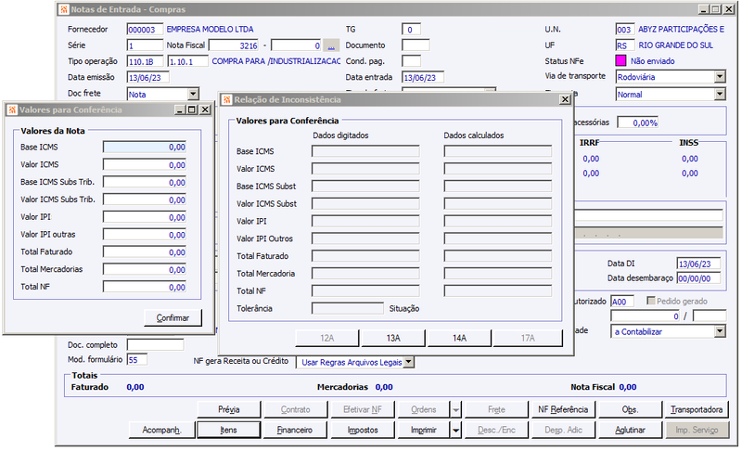This screenshot has height=451, width=742.
Task: Toggle the Pedido gerado checkbox
Action: [651, 301]
